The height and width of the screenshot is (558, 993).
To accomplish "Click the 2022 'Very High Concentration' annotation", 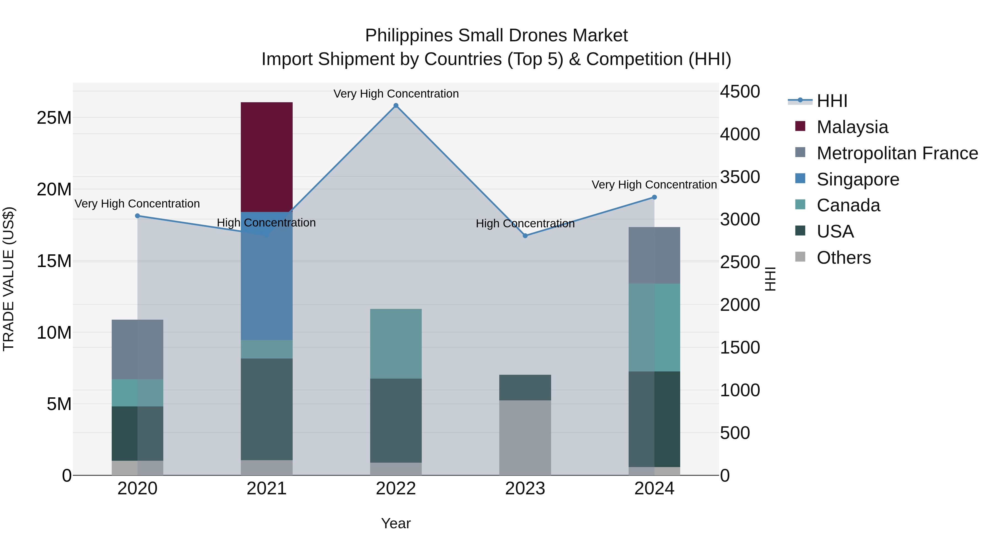I will [x=396, y=94].
